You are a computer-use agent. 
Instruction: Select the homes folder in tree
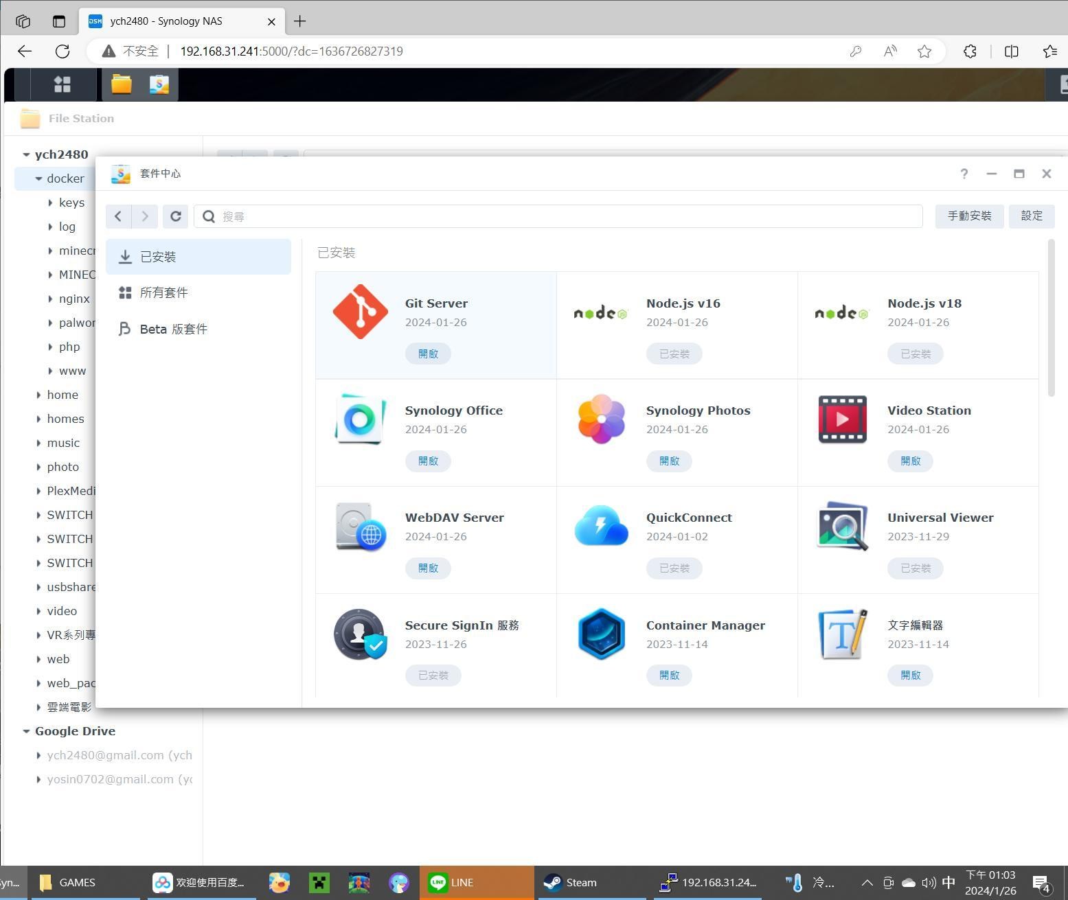pos(65,419)
